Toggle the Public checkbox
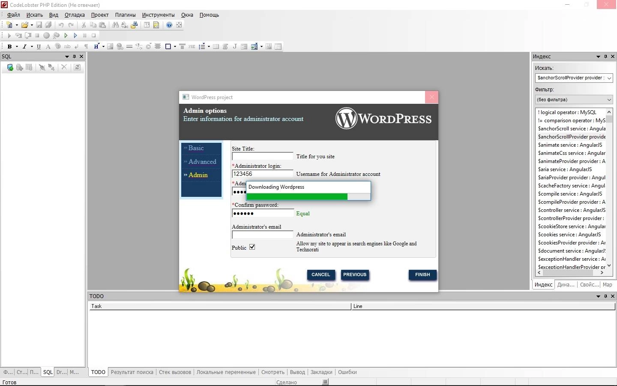Viewport: 617px width, 386px height. click(x=252, y=247)
